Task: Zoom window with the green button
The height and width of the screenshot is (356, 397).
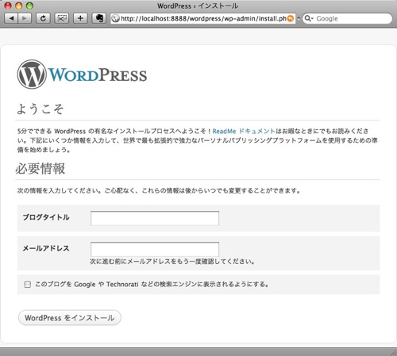Action: 29,6
